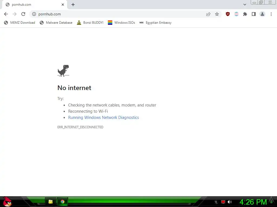Open Bonzi BUDDY! bookmark
The height and width of the screenshot is (207, 277).
[x=90, y=23]
